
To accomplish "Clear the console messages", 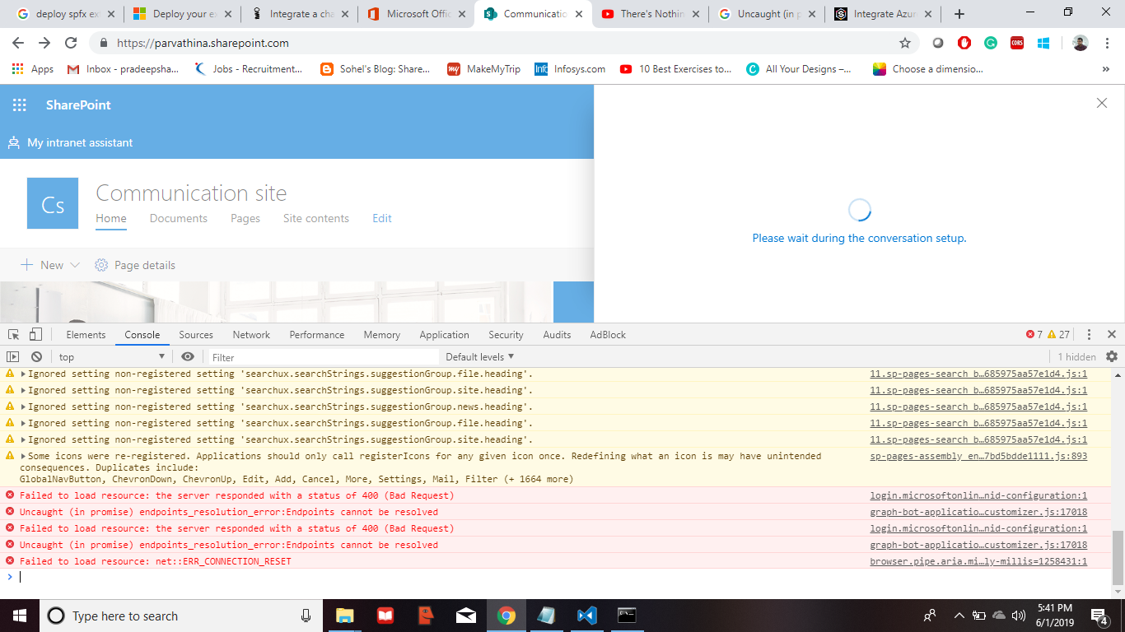I will point(35,356).
